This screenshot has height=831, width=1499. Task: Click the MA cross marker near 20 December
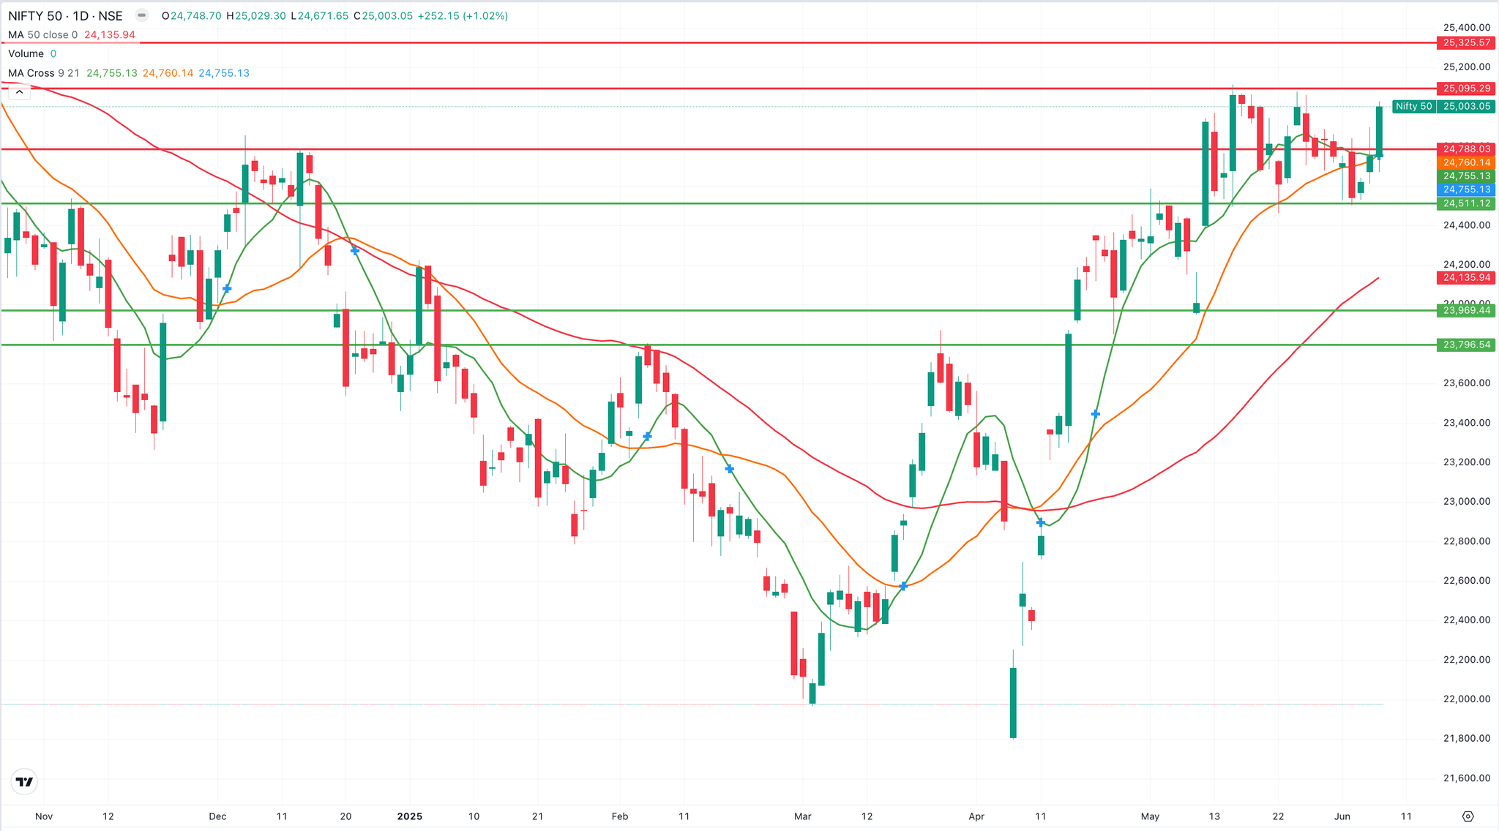[355, 251]
